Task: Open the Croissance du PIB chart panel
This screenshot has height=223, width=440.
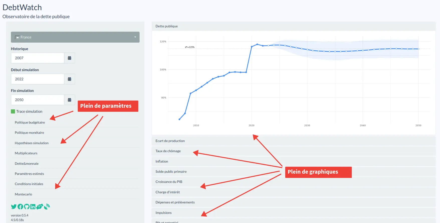Action: click(169, 182)
